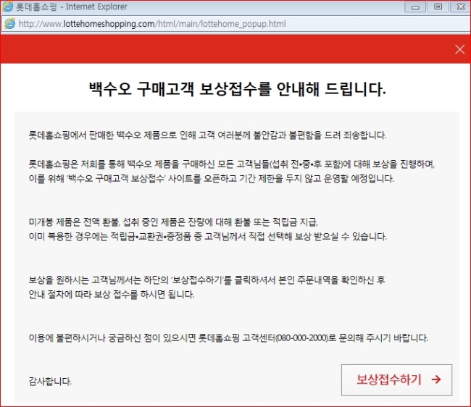Close the Internet Explorer window from title bar
The height and width of the screenshot is (407, 471).
pos(460,7)
